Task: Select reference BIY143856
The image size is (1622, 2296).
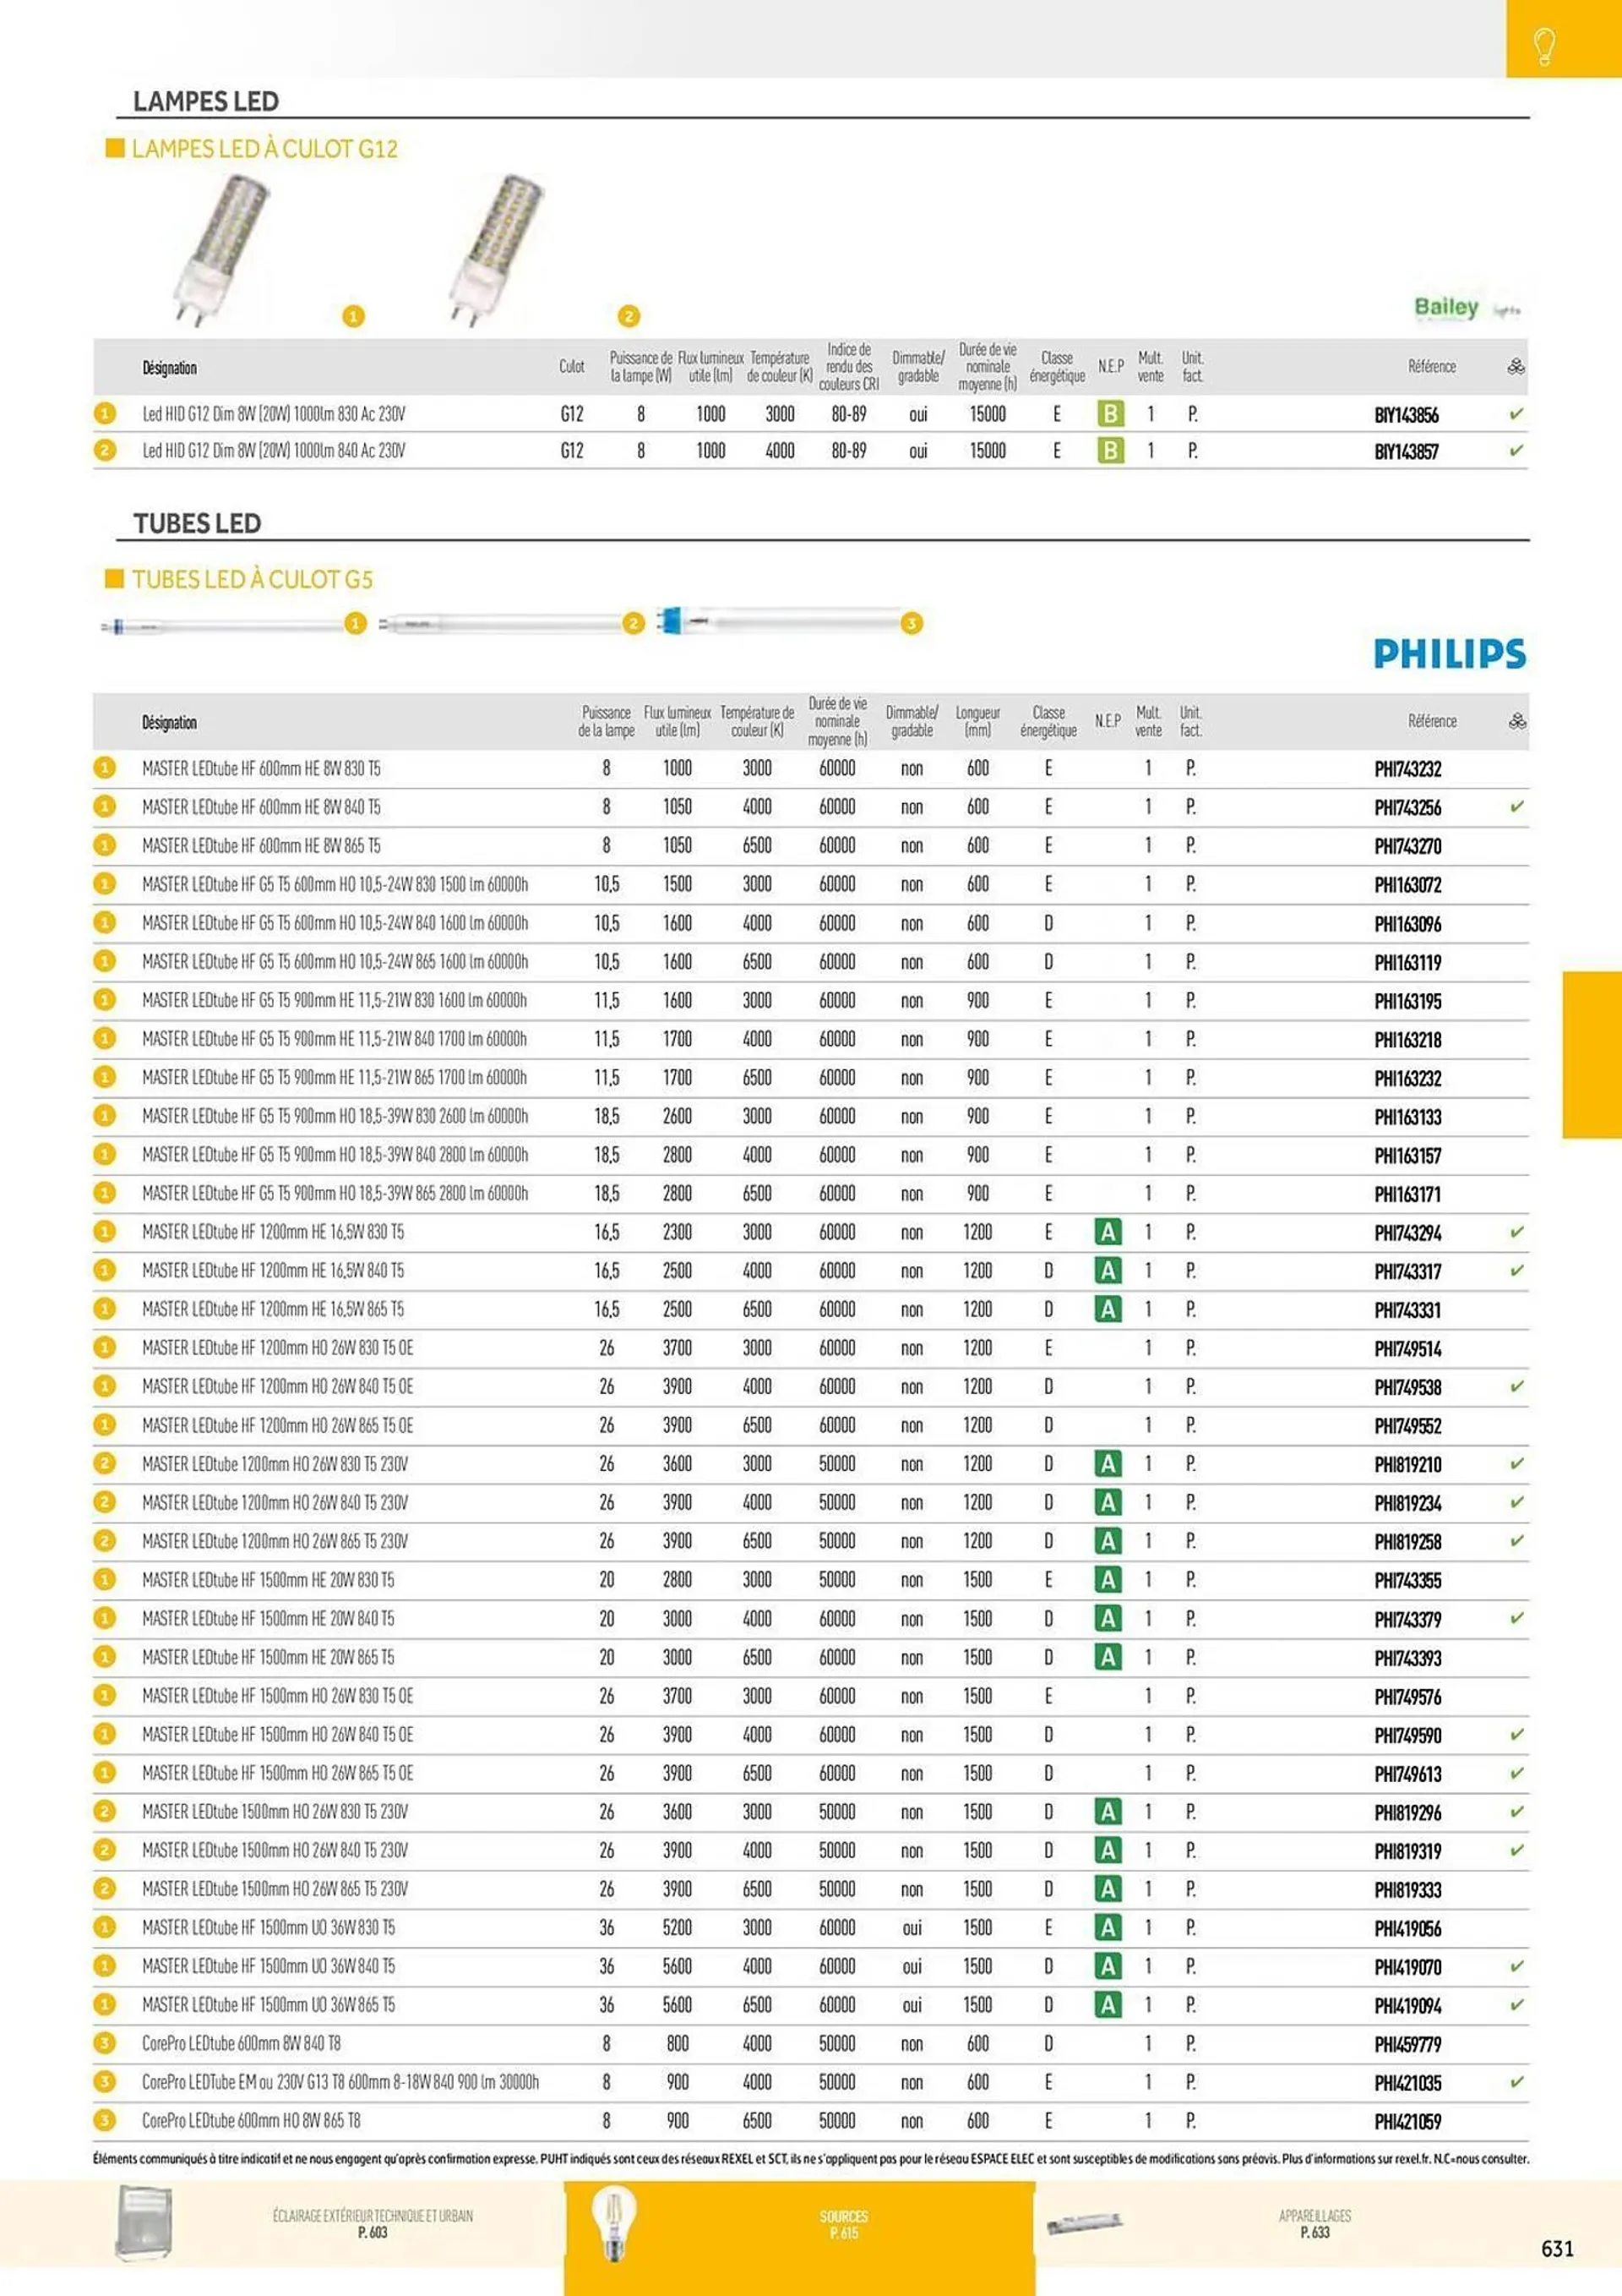Action: coord(1406,414)
